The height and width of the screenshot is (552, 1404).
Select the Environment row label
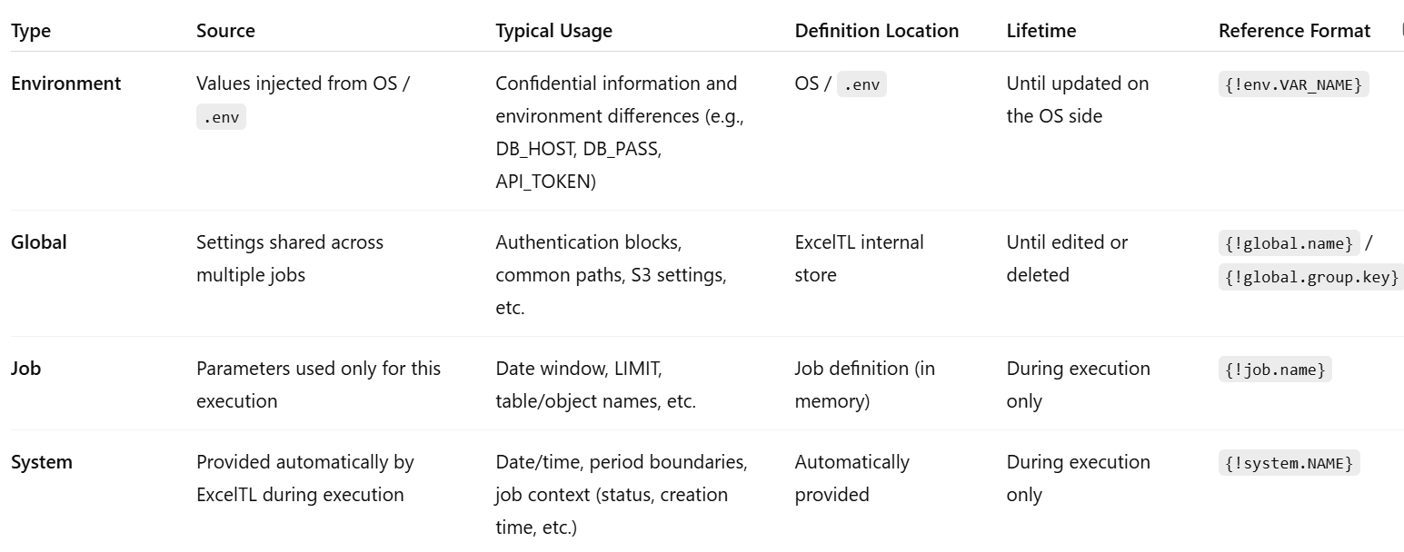pyautogui.click(x=65, y=84)
